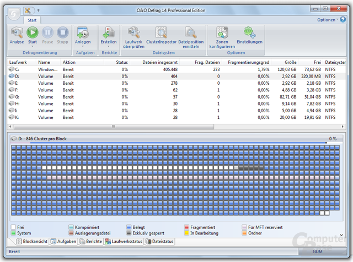This screenshot has width=353, height=262.
Task: Start defragmentation with the green play icon
Action: (x=33, y=32)
